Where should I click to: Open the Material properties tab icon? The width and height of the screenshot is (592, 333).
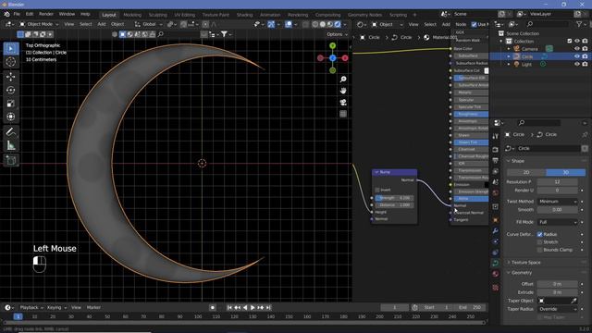coord(496,274)
